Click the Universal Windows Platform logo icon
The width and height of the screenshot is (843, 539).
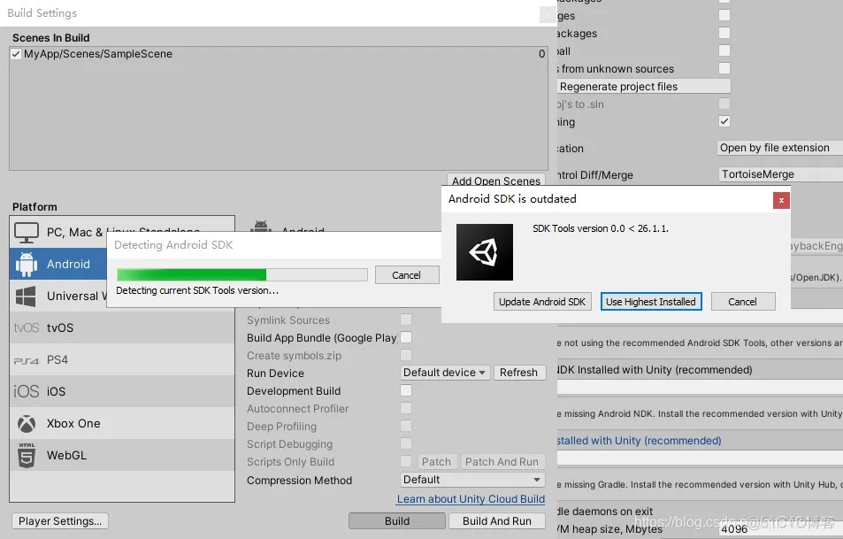pyautogui.click(x=26, y=296)
